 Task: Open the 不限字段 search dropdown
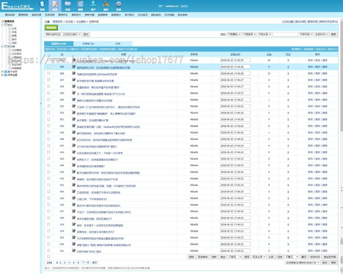pos(306,34)
